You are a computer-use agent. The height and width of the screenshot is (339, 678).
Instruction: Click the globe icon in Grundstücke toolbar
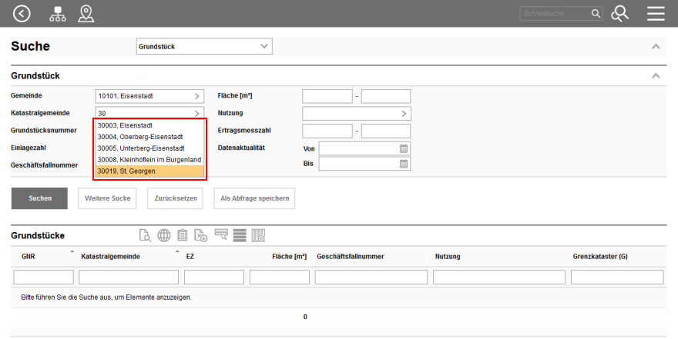(x=164, y=235)
